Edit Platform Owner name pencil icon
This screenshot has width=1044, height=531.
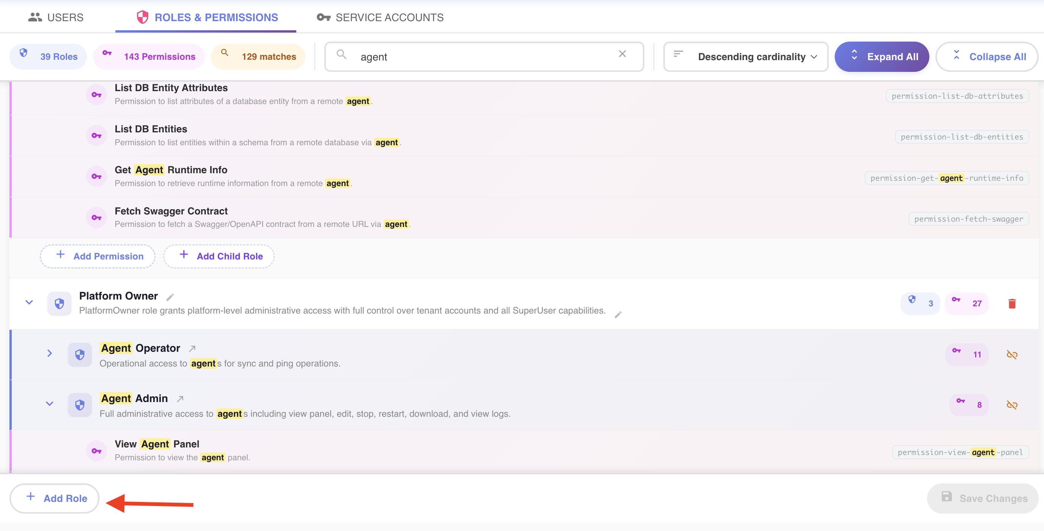[x=170, y=297]
